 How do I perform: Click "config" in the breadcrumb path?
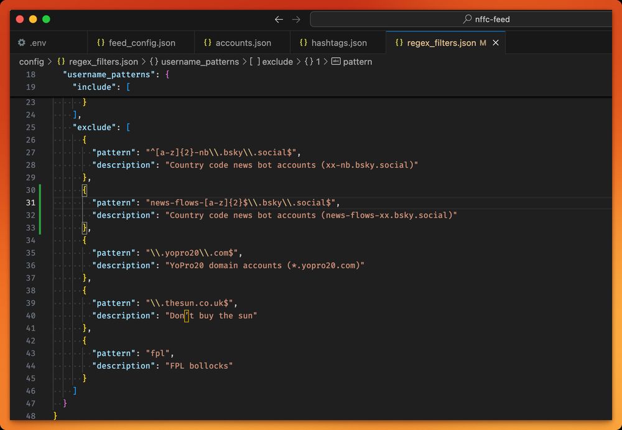click(30, 62)
